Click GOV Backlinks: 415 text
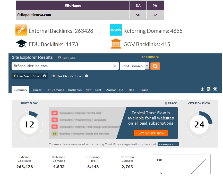This screenshot has width=223, height=178. point(147,44)
